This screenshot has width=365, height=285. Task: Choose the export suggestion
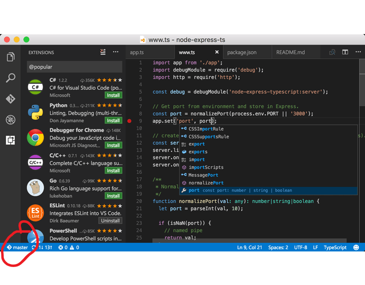click(x=269, y=144)
